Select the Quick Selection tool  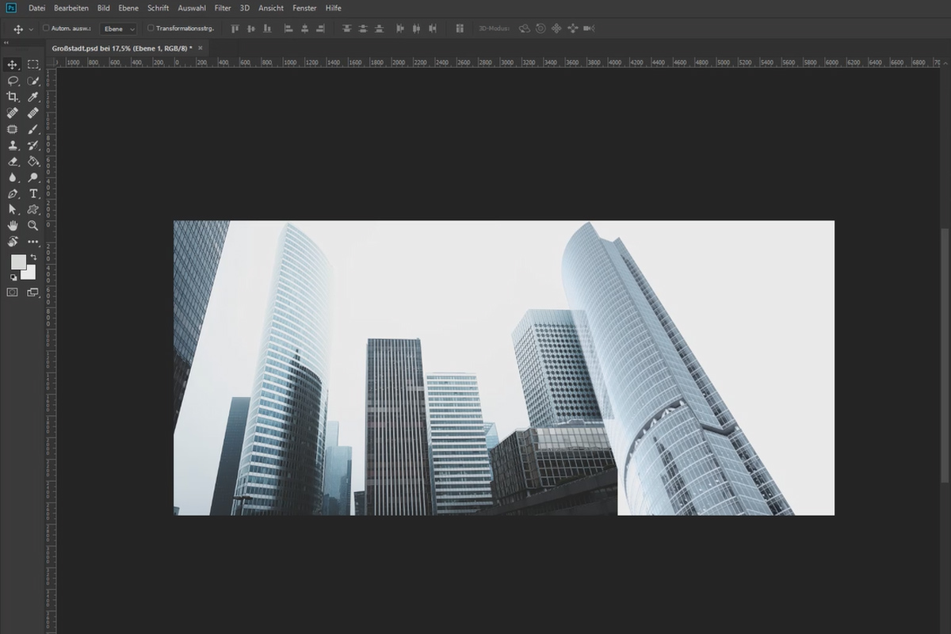[33, 81]
